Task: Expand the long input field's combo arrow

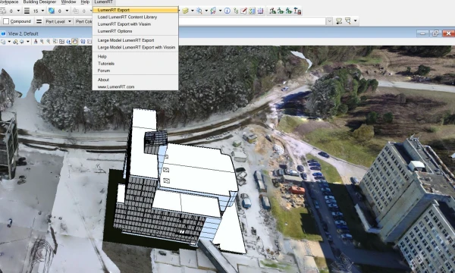Action: [329, 21]
